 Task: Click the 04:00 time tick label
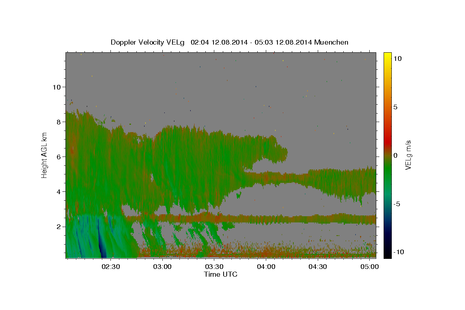tap(266, 267)
